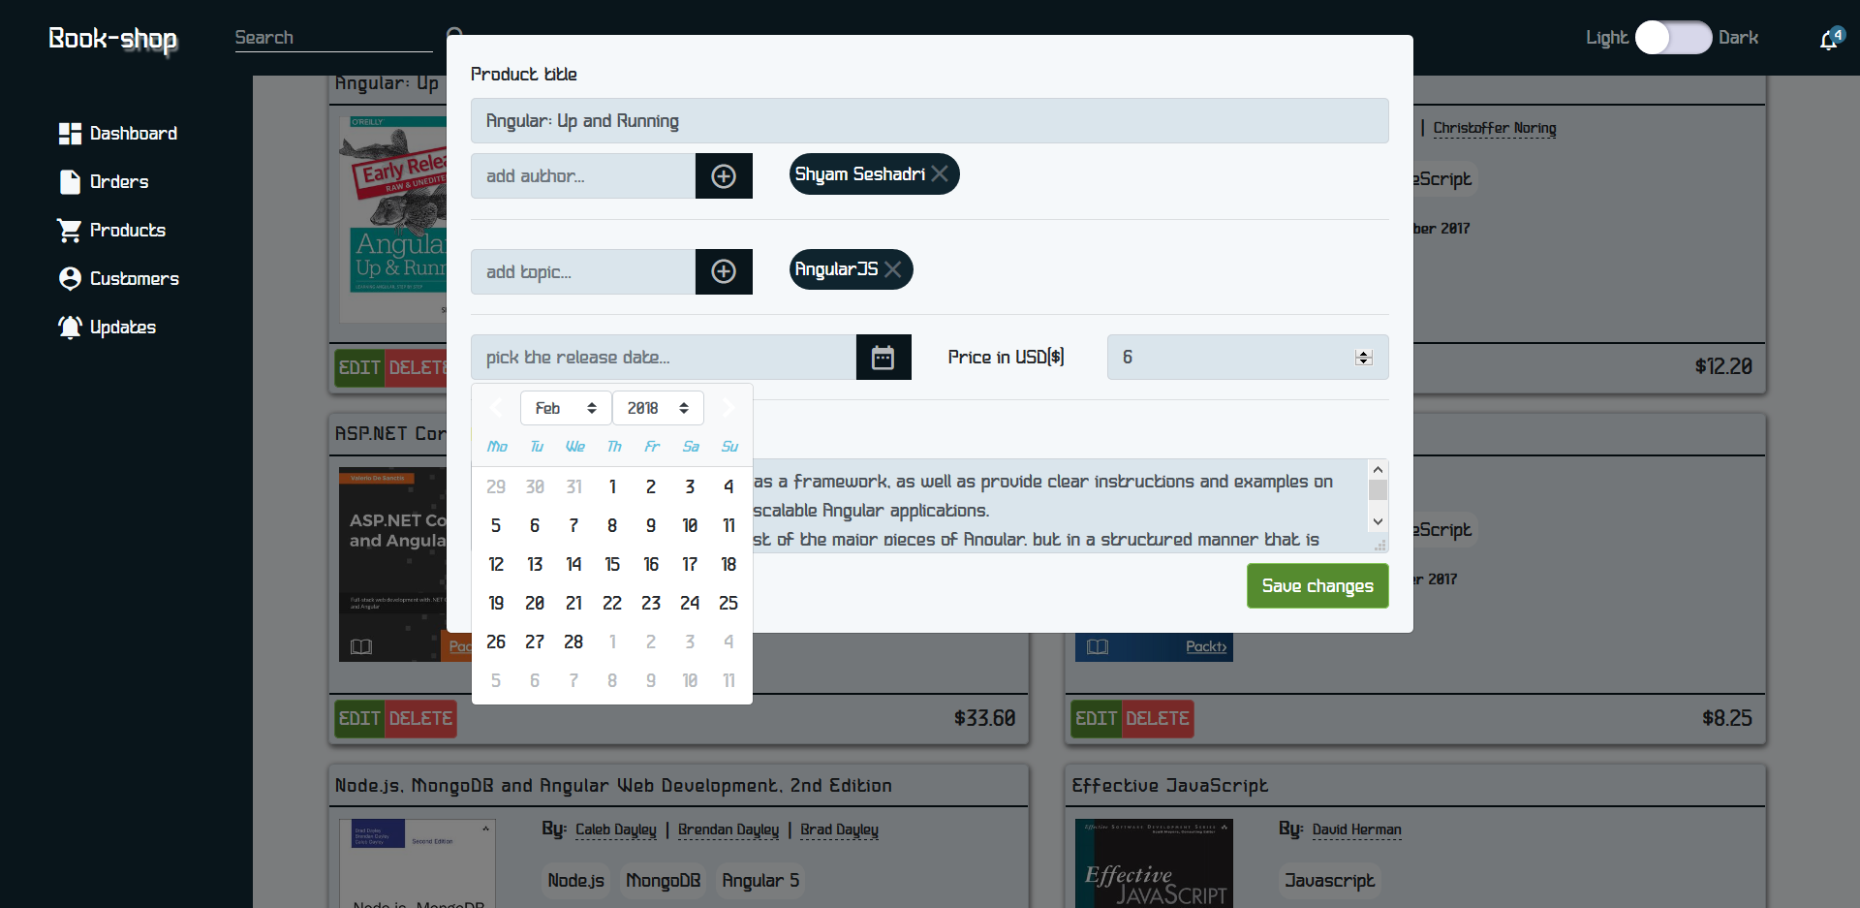Screen dimensions: 1860x908
Task: Open the release date calendar icon
Action: point(883,358)
